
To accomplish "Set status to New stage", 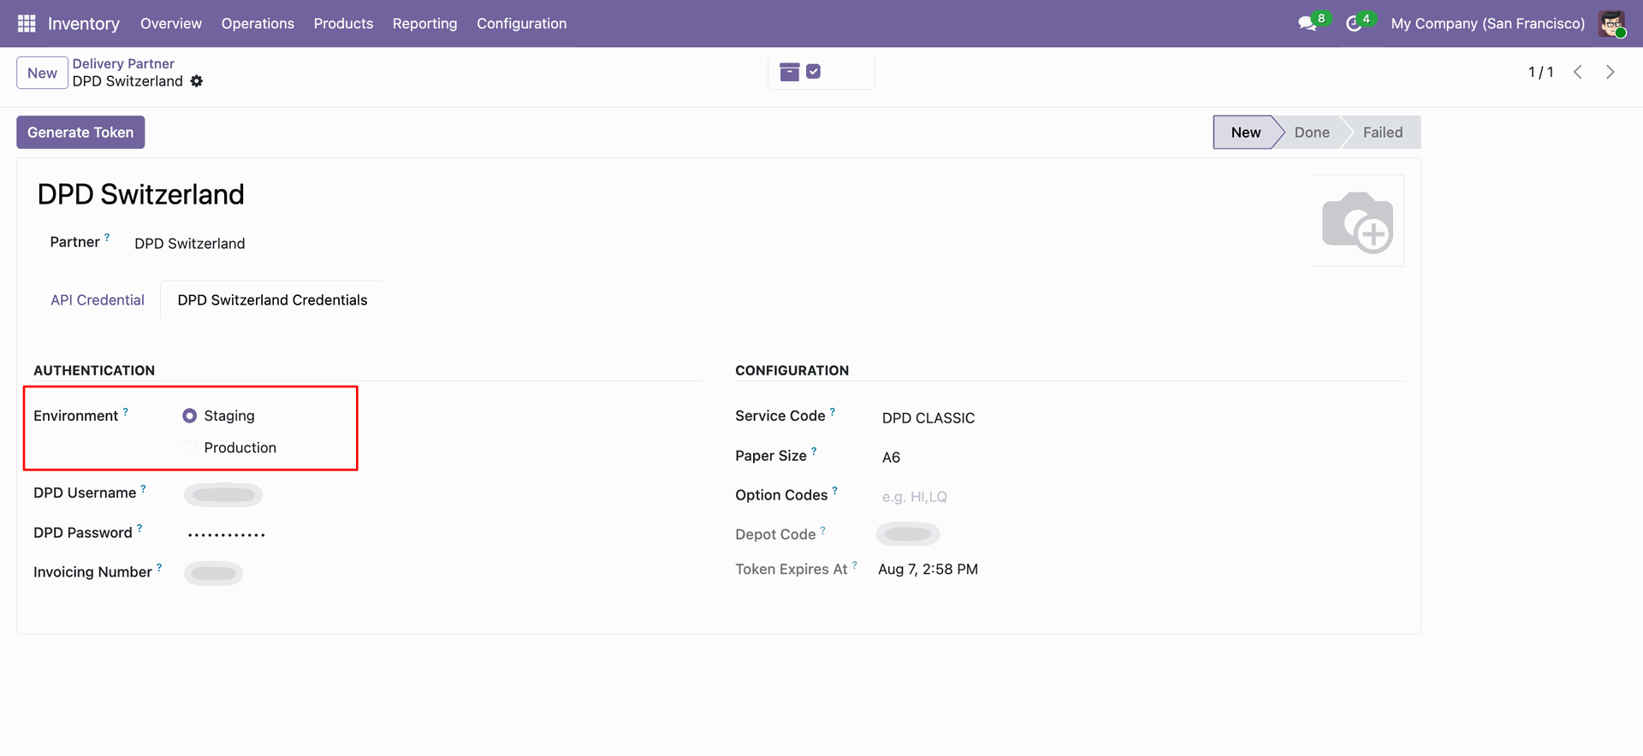I will tap(1245, 133).
